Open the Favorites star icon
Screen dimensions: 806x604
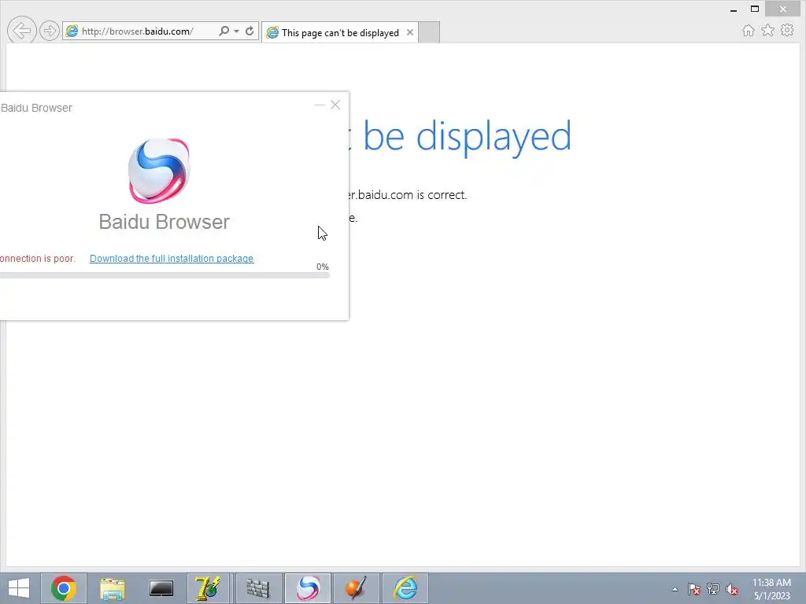[x=767, y=31]
